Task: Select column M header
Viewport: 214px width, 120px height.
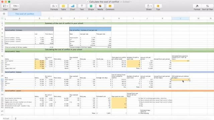Action: [x=198, y=18]
